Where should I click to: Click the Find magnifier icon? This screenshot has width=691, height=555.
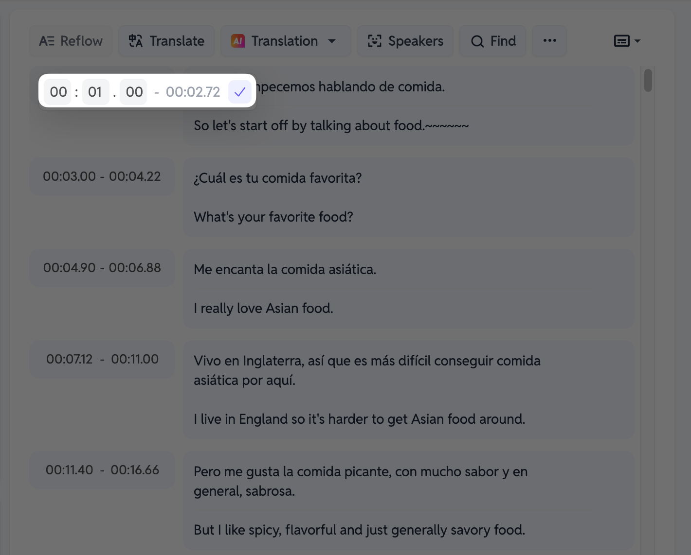pyautogui.click(x=477, y=41)
